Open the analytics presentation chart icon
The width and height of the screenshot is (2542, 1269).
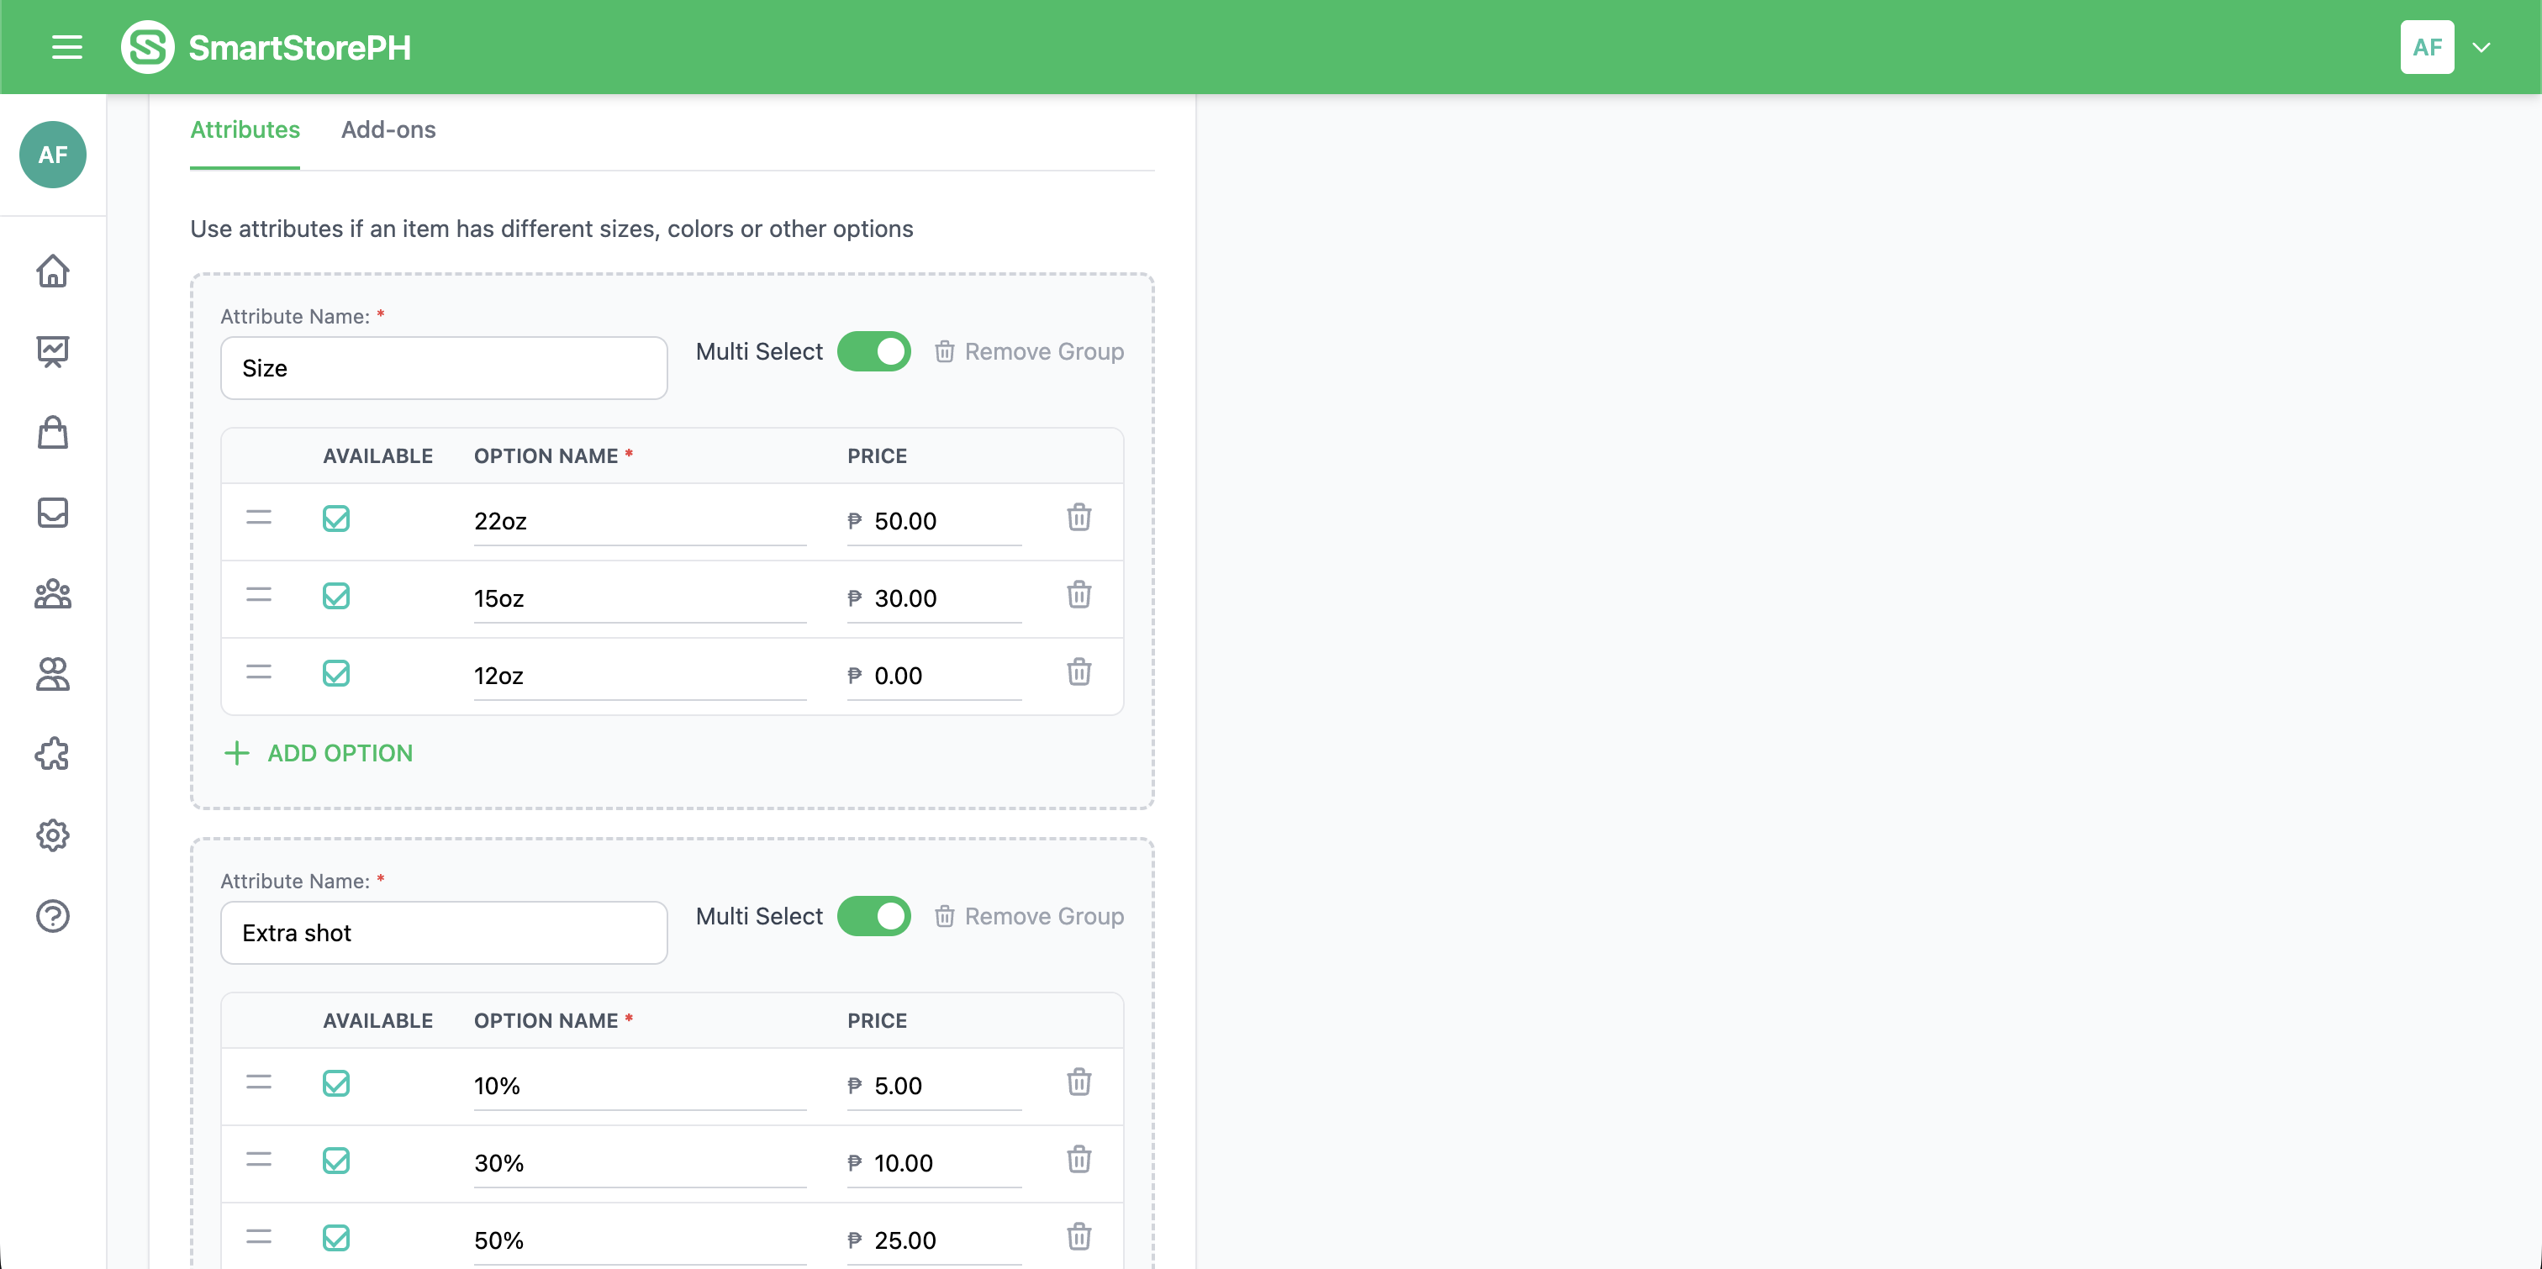pos(52,352)
